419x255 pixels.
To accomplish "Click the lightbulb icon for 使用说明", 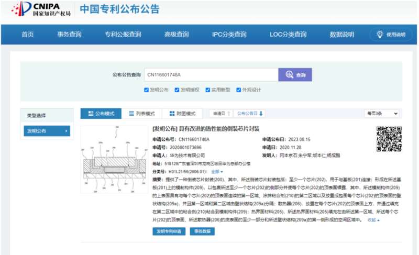I will pos(379,35).
